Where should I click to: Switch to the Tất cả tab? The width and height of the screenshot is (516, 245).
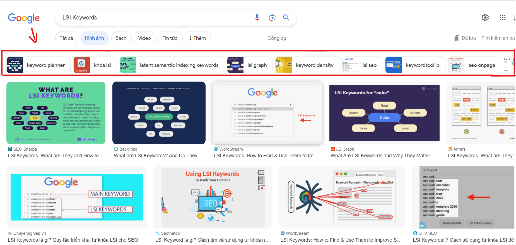pyautogui.click(x=66, y=38)
